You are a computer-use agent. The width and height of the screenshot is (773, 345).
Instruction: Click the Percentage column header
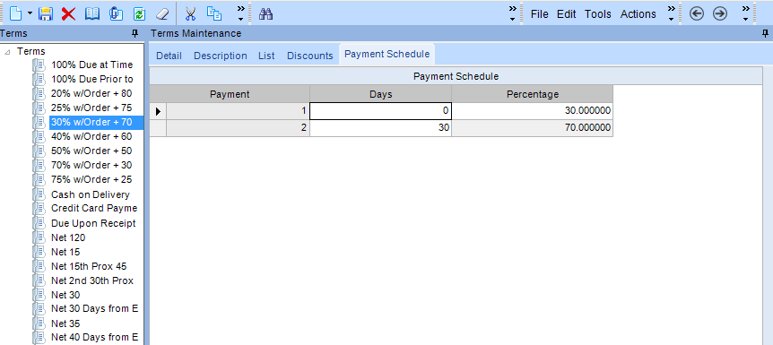click(533, 94)
